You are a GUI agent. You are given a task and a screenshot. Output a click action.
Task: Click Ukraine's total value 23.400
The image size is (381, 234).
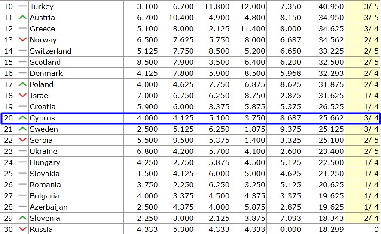tap(331, 152)
